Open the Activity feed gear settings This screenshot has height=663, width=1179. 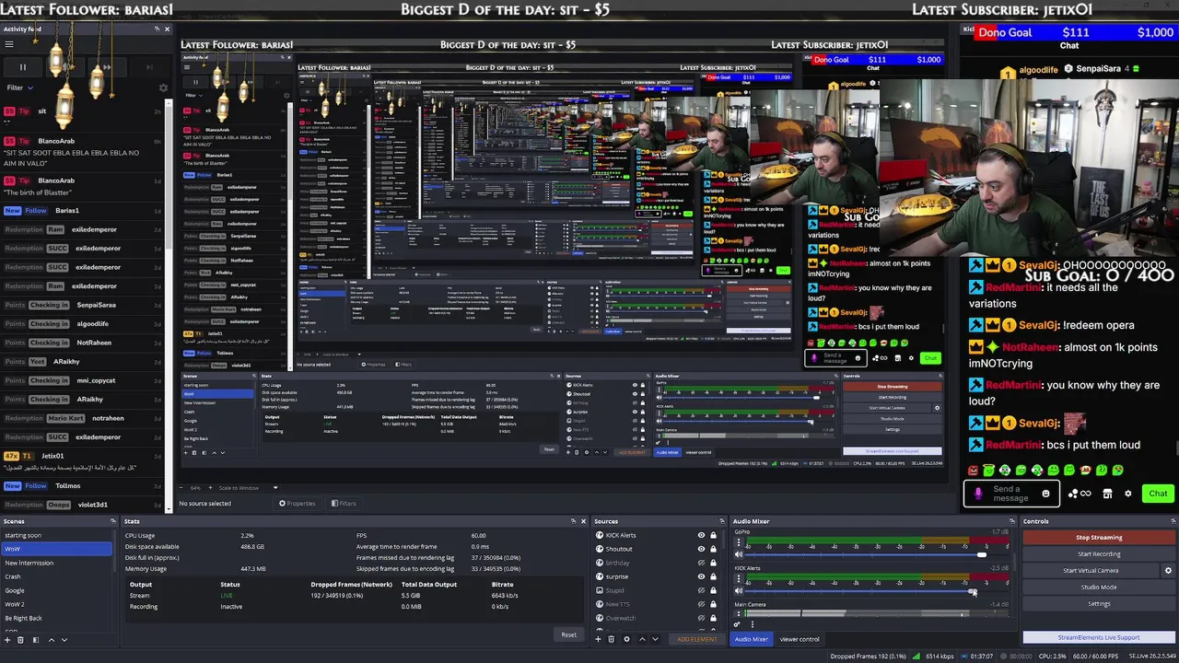[163, 88]
